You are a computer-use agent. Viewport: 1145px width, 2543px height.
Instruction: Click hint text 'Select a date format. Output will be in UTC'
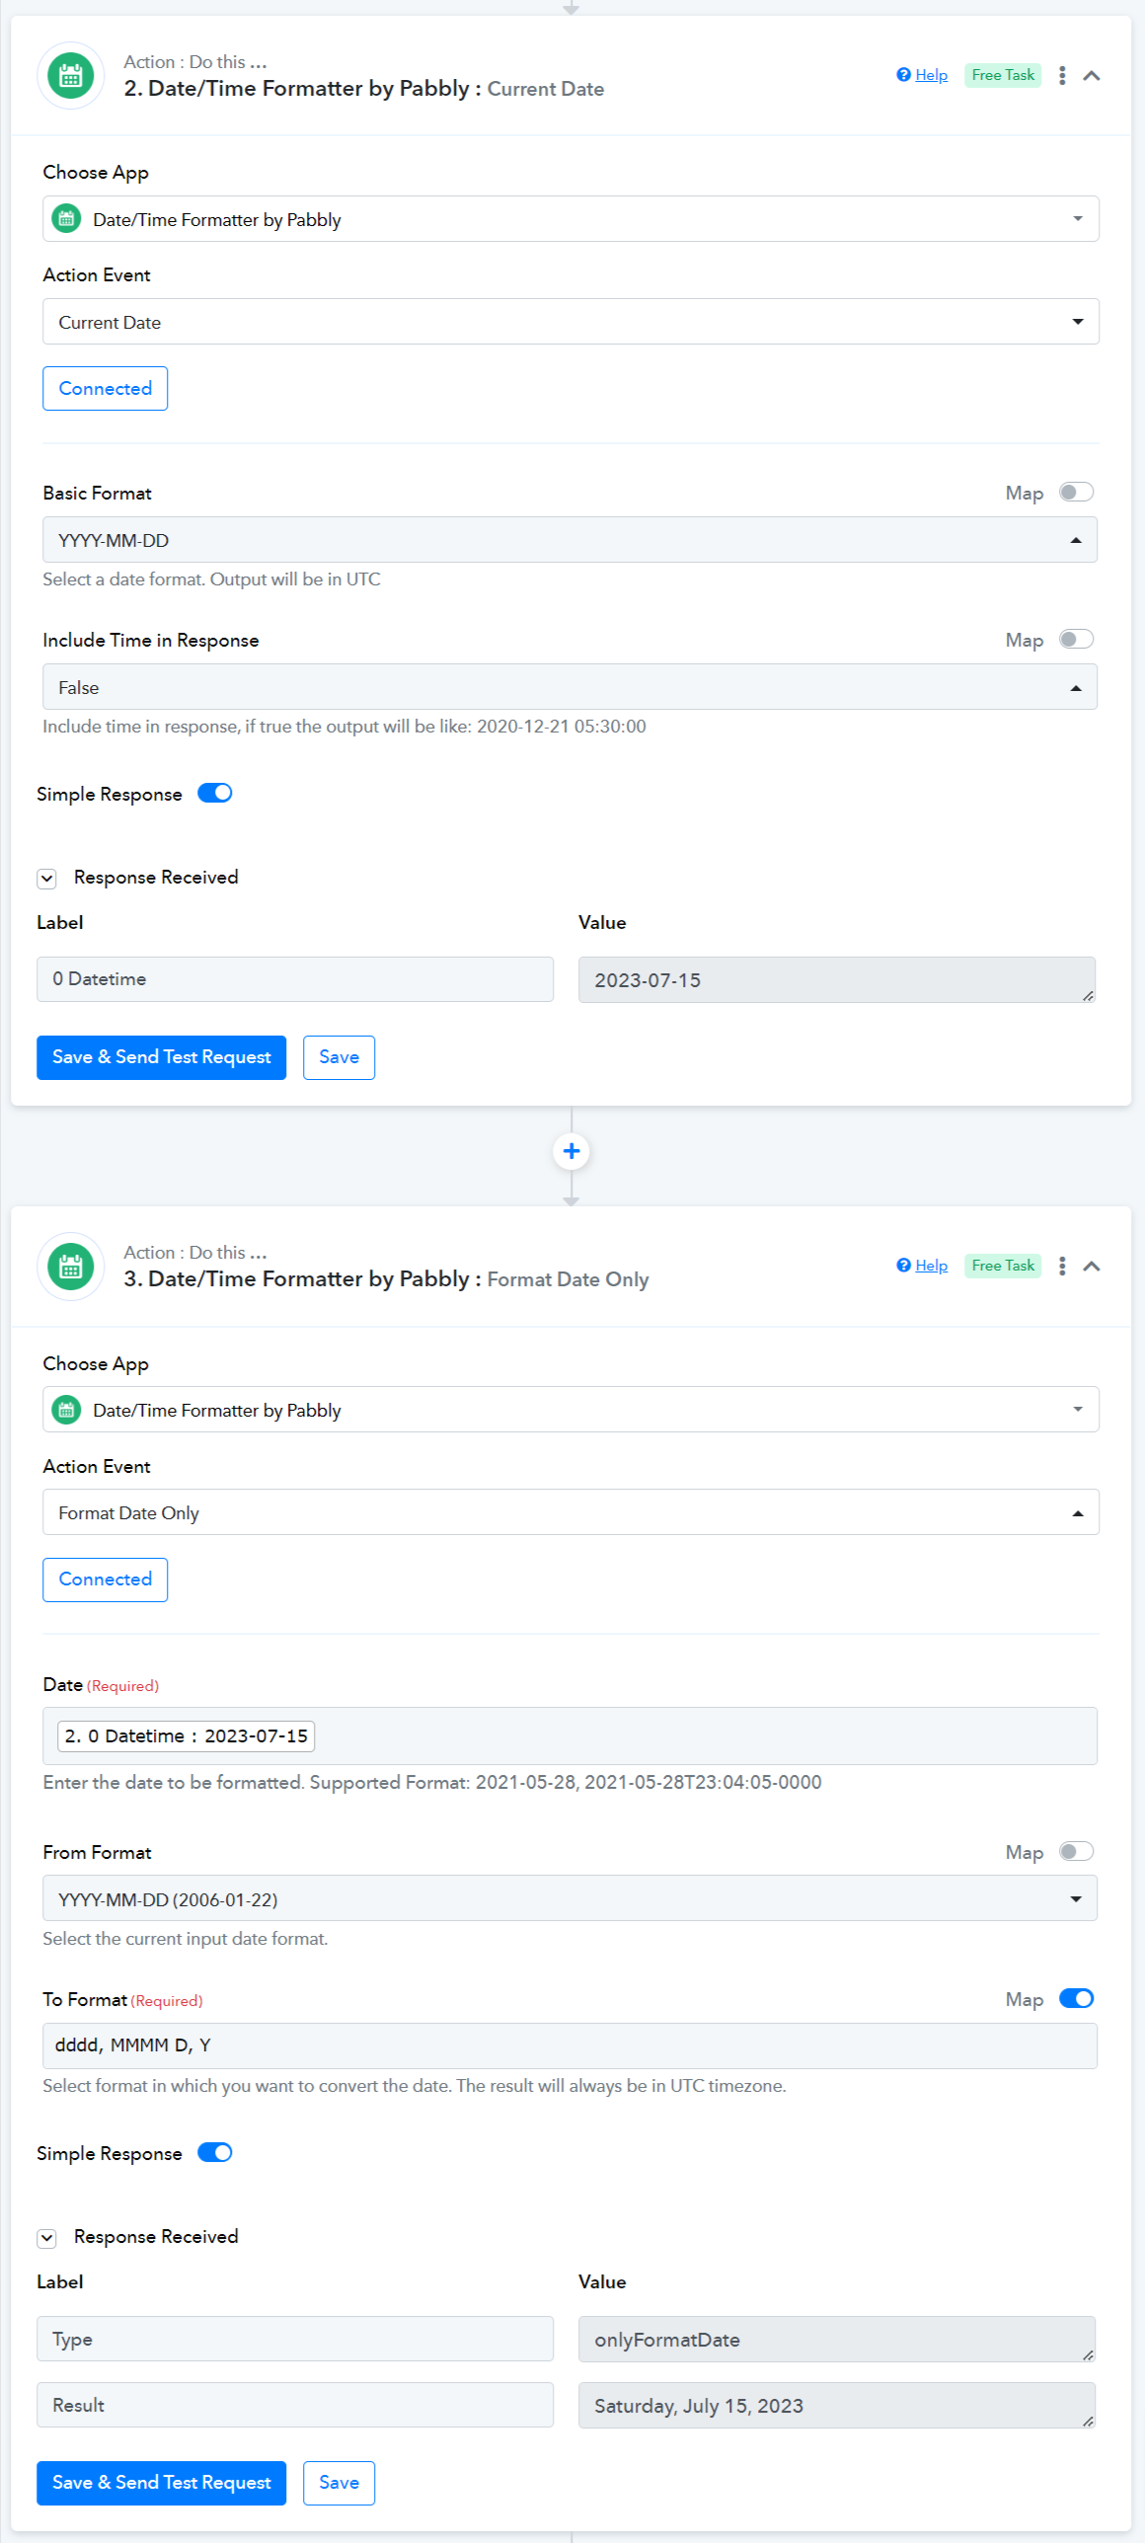tap(211, 579)
